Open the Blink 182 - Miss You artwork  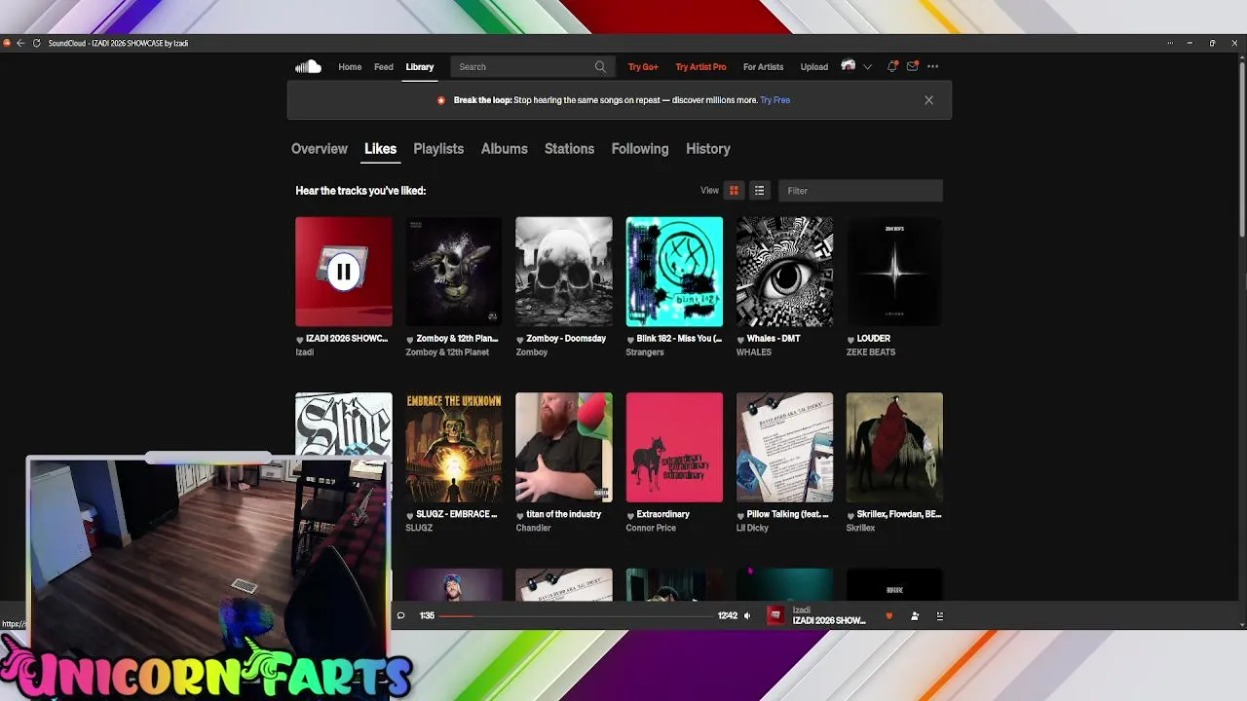[674, 272]
